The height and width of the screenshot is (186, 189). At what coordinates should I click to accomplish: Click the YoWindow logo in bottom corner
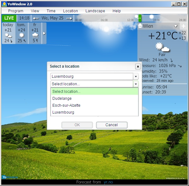click(x=10, y=177)
